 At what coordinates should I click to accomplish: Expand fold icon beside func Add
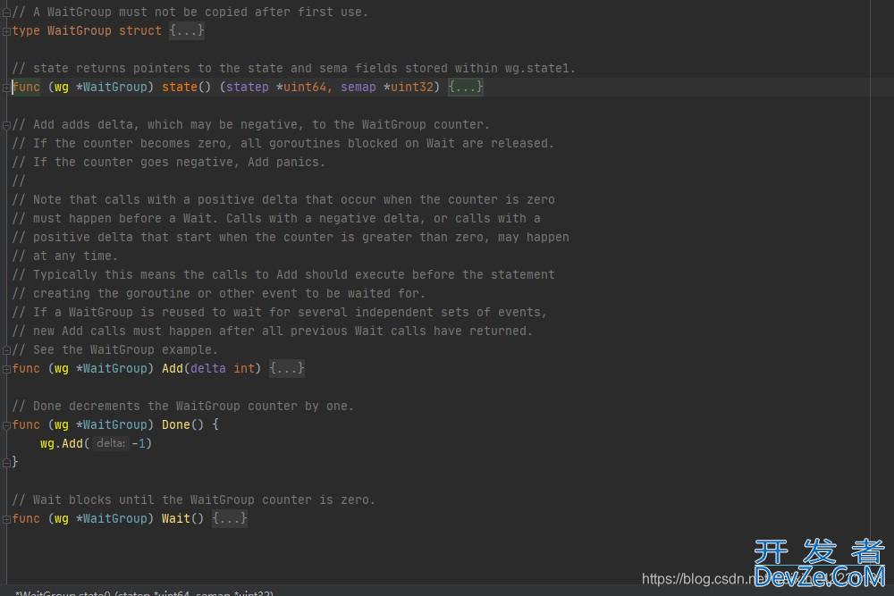pyautogui.click(x=7, y=369)
